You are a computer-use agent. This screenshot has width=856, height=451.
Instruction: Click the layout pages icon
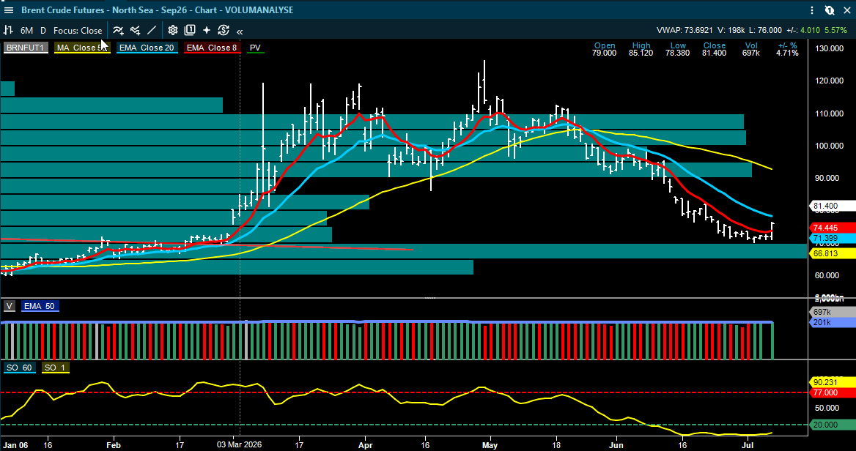click(x=189, y=31)
